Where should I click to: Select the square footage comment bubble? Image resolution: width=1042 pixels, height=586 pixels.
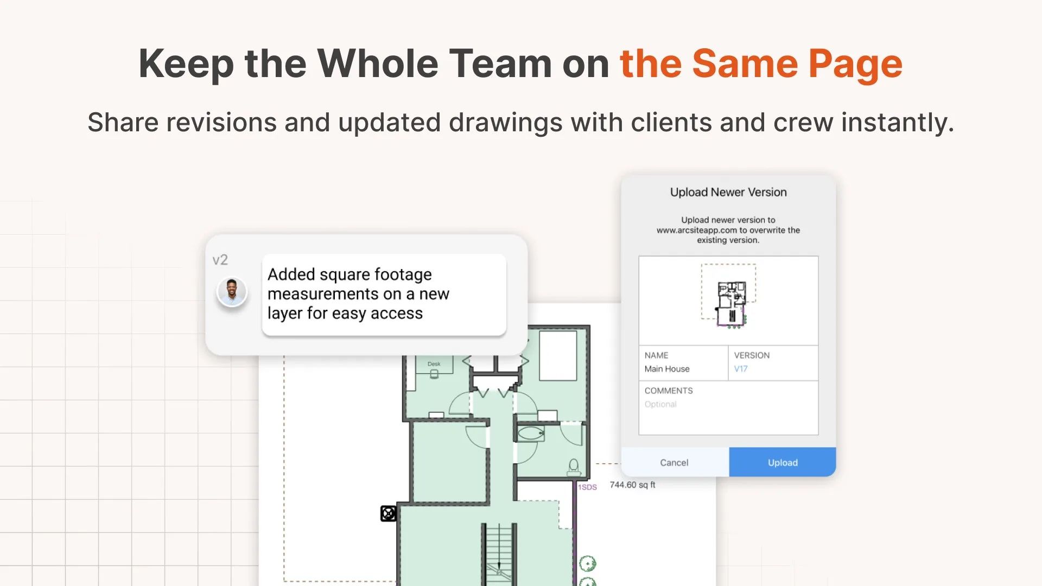(x=384, y=295)
